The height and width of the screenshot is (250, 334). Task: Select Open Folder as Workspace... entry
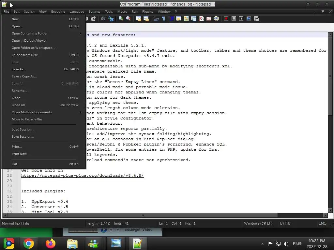[44, 48]
